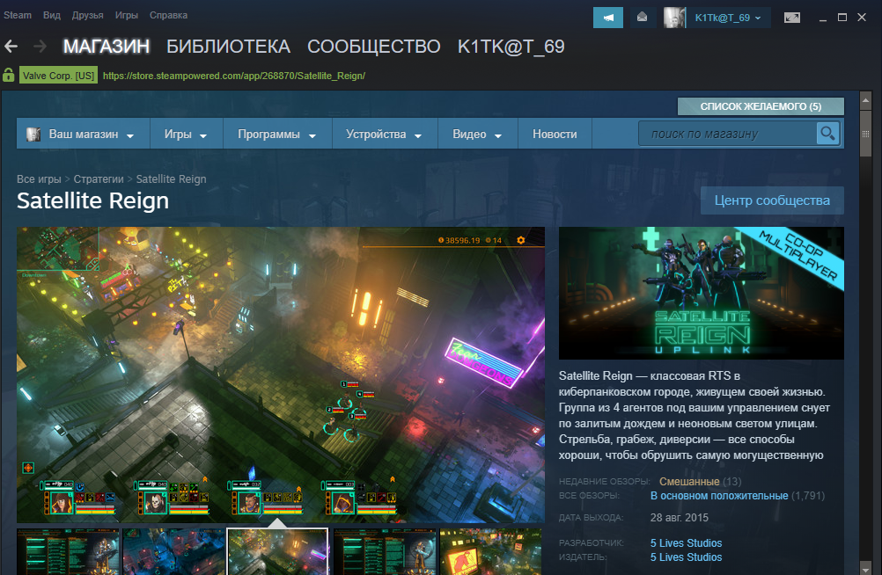Select the blue-toned second screenshot thumbnail
Screen dimensions: 882x575
(173, 551)
